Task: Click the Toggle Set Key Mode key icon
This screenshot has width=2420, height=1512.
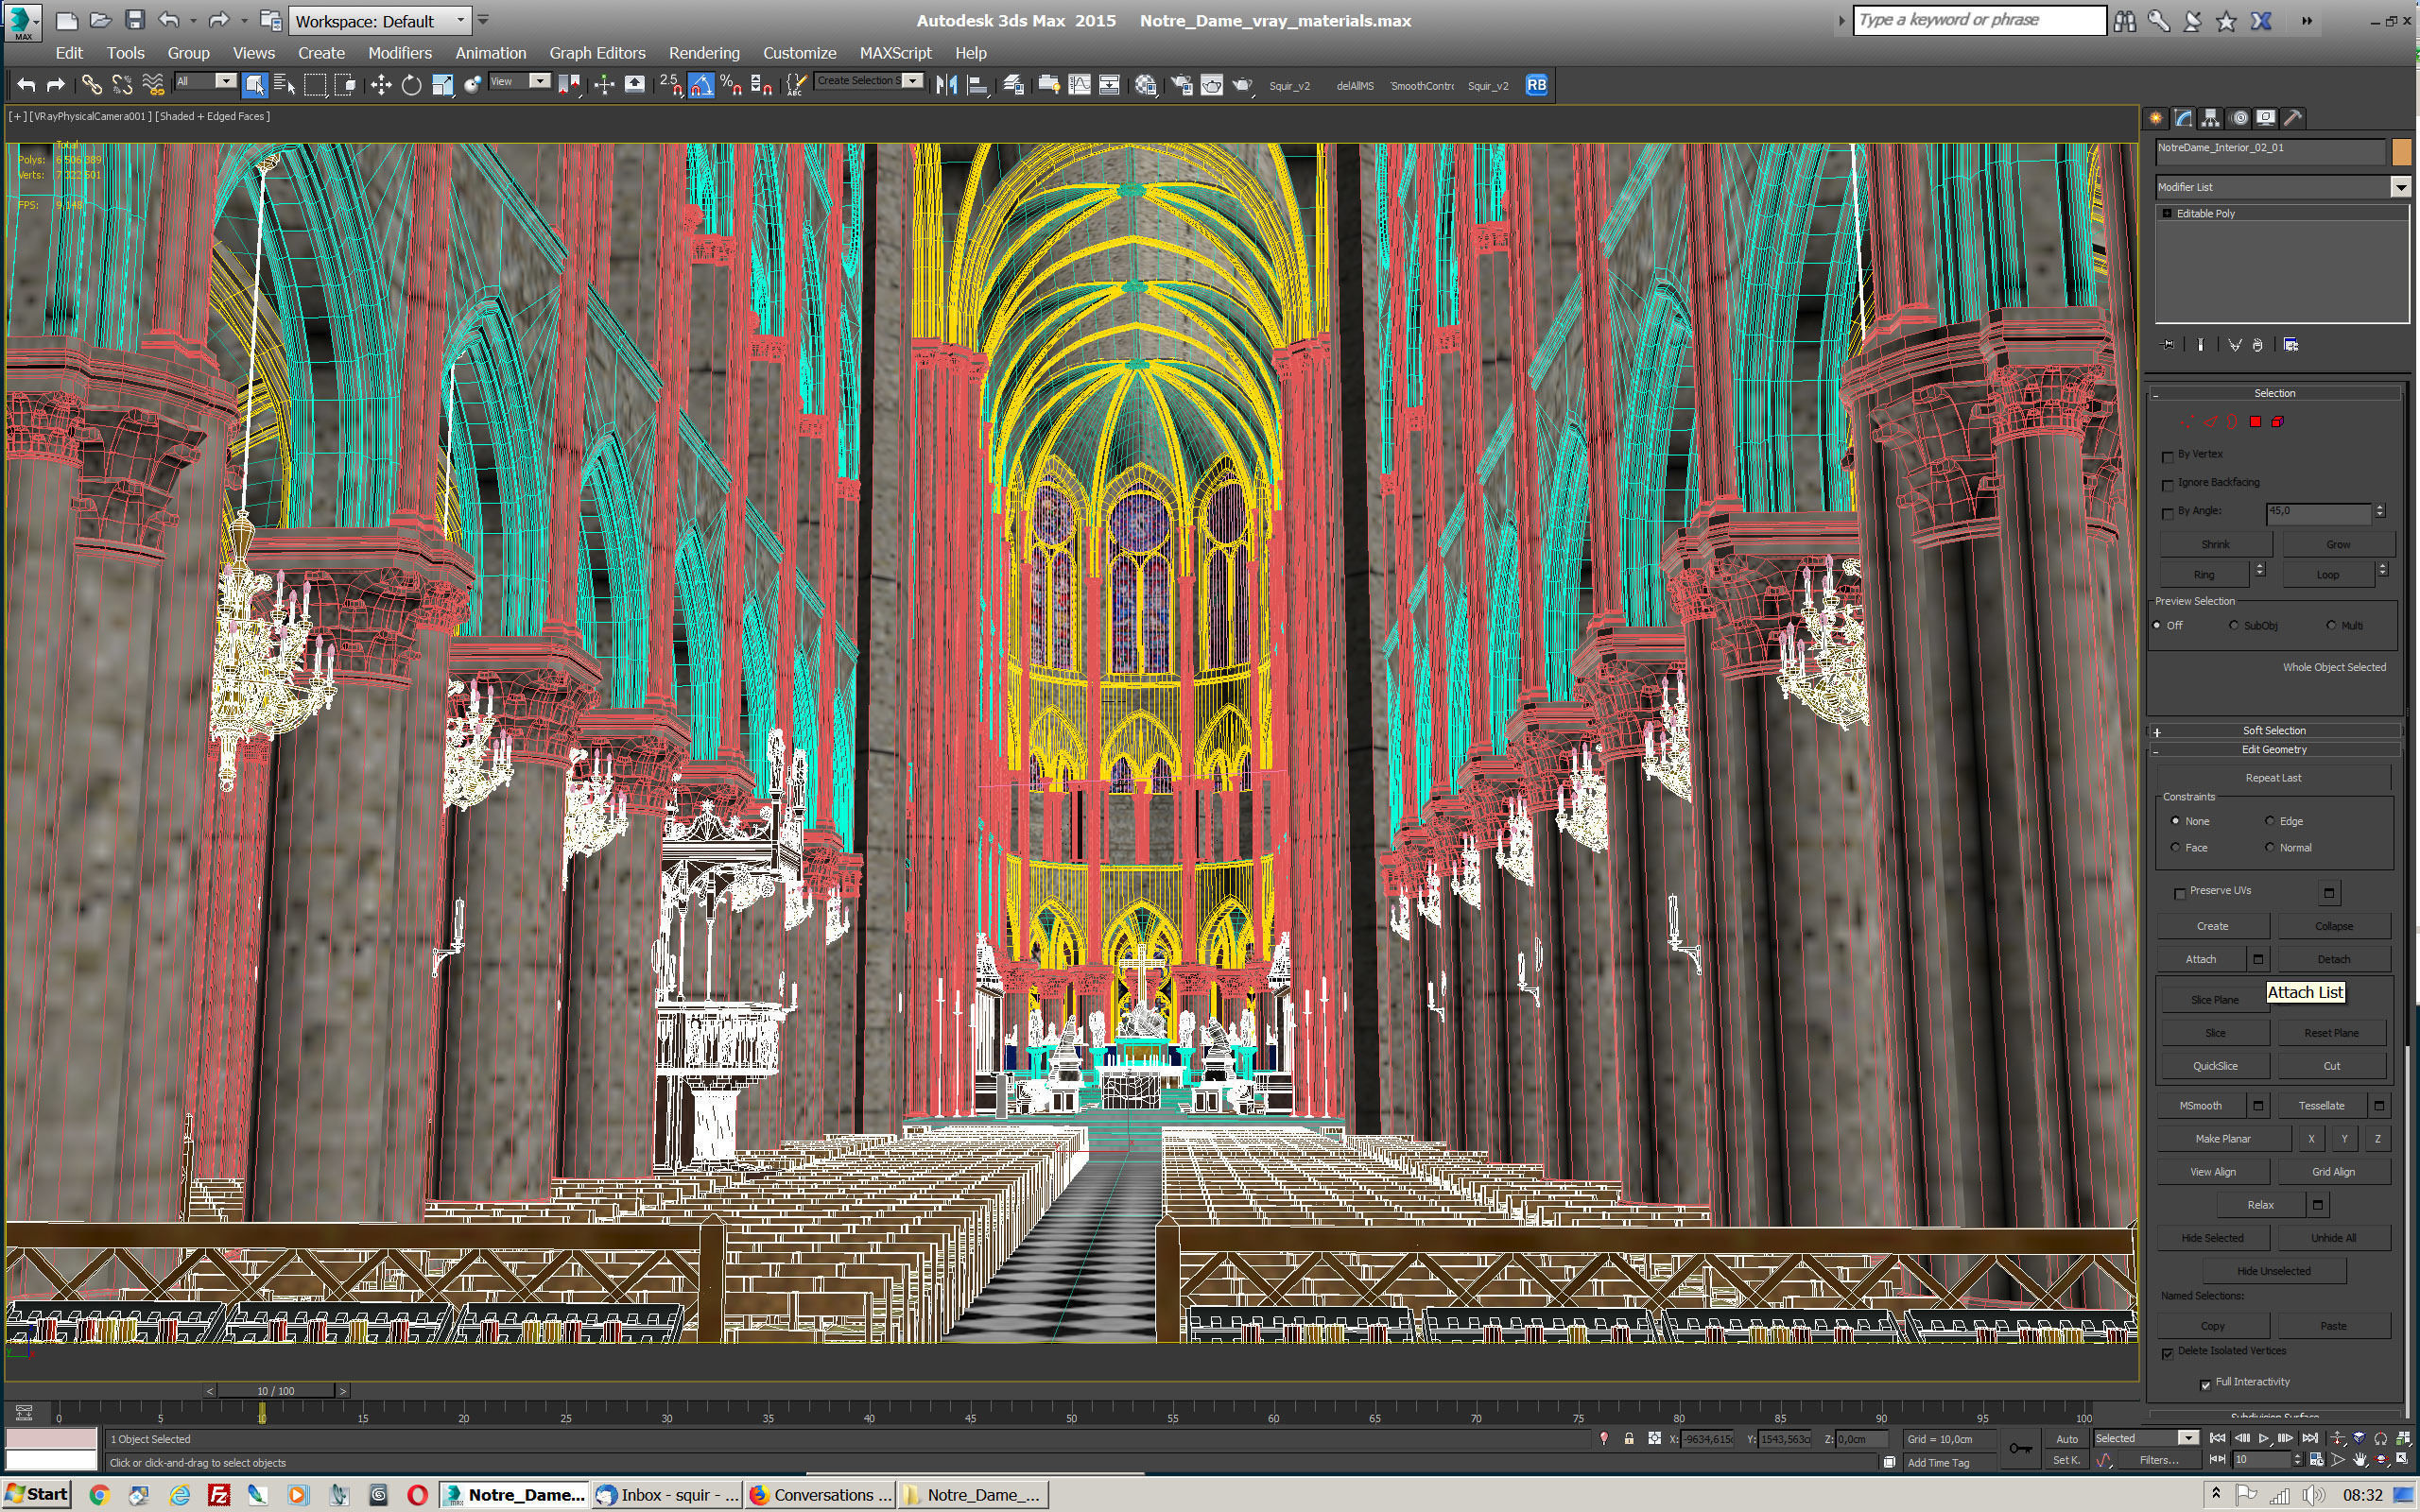Action: [x=2020, y=1449]
